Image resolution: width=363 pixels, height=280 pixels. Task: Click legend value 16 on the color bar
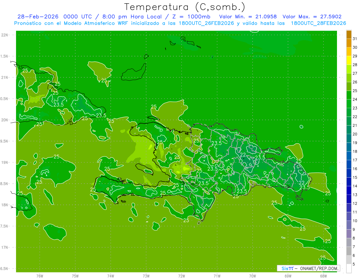355,169
